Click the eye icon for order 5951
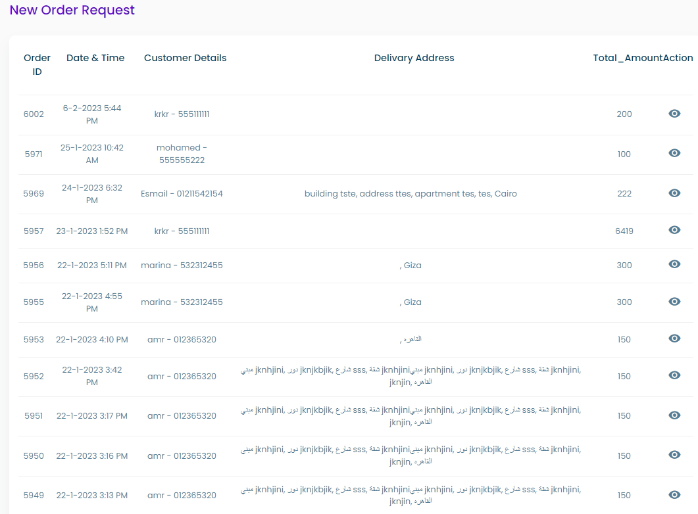This screenshot has height=514, width=698. click(x=674, y=415)
